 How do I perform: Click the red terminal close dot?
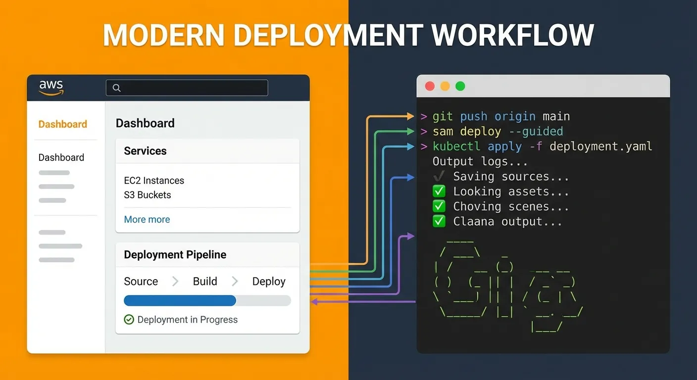[430, 86]
